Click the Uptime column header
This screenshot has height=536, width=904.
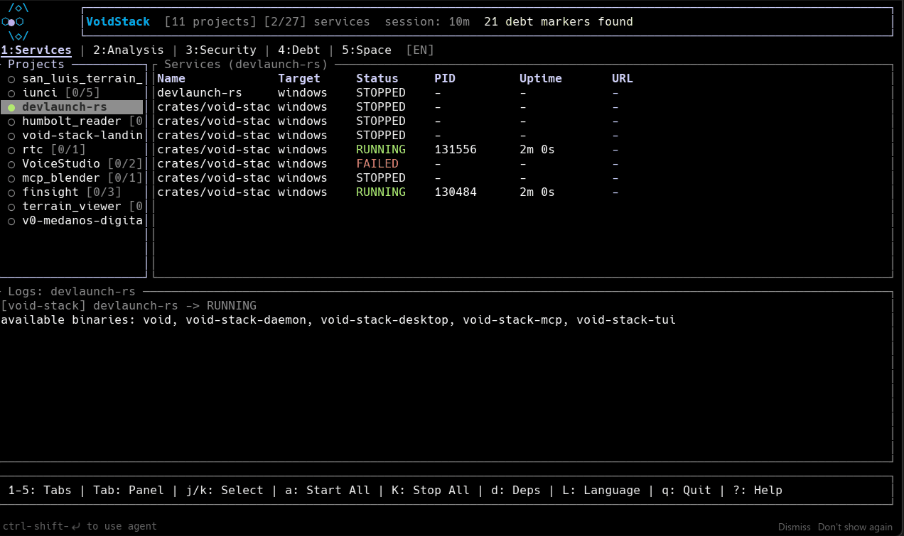click(541, 79)
